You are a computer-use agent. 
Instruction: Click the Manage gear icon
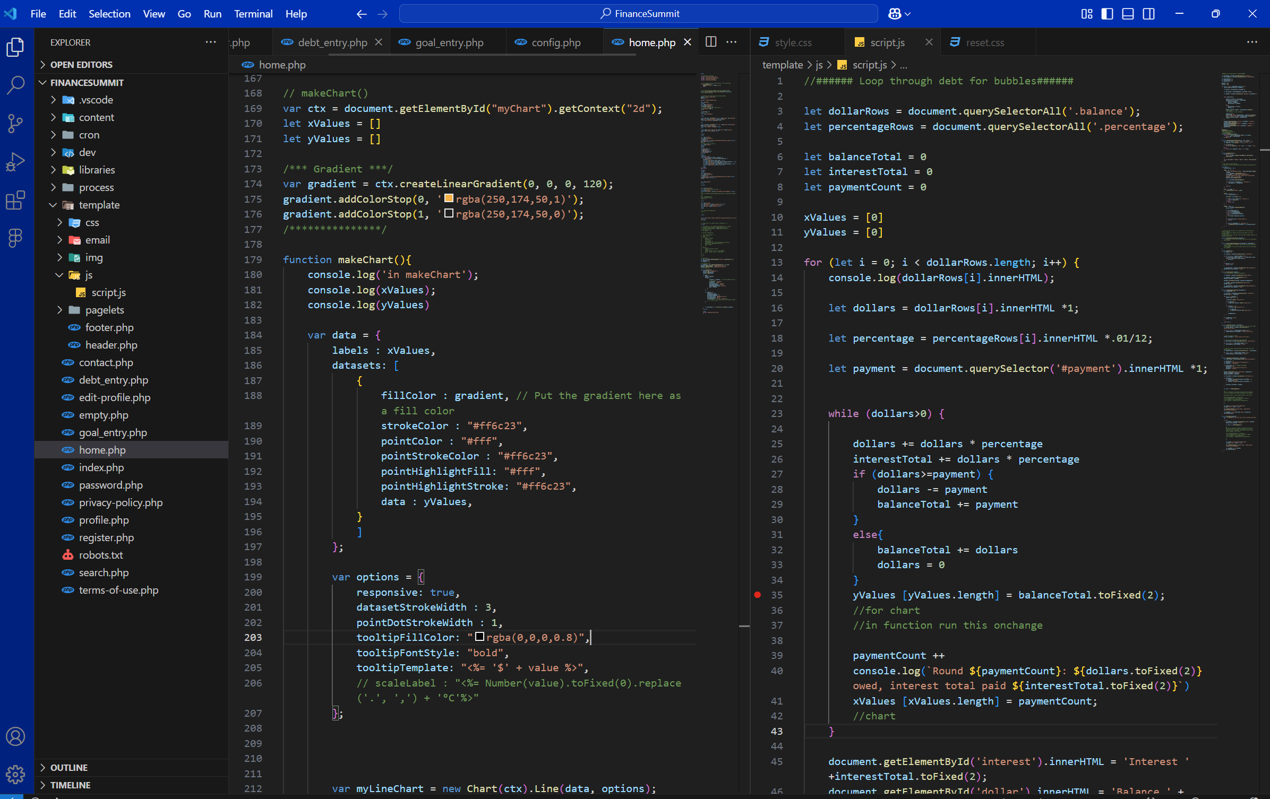(16, 774)
